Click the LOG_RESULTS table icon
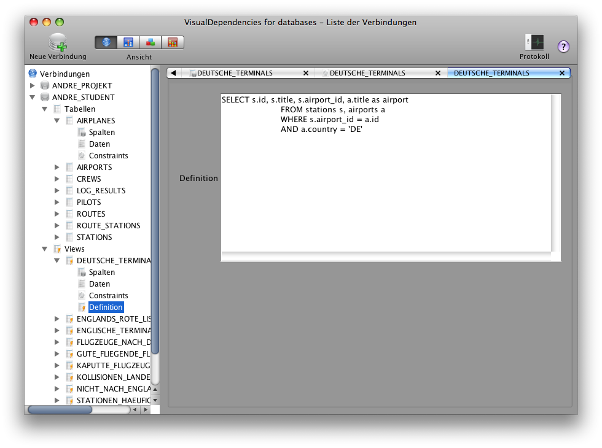 pyautogui.click(x=69, y=190)
